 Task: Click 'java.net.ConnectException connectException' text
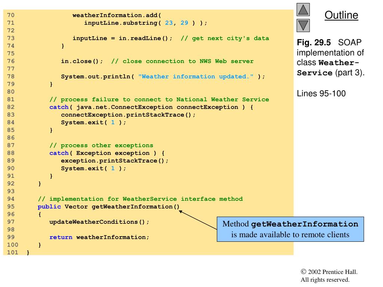coord(157,107)
